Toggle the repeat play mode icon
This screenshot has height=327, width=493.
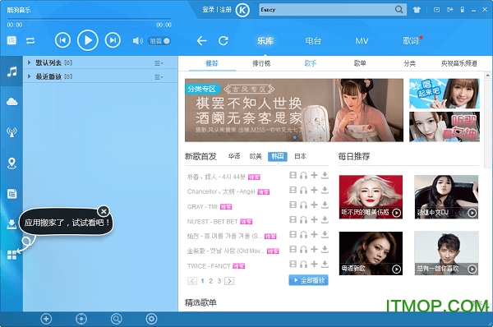(30, 41)
